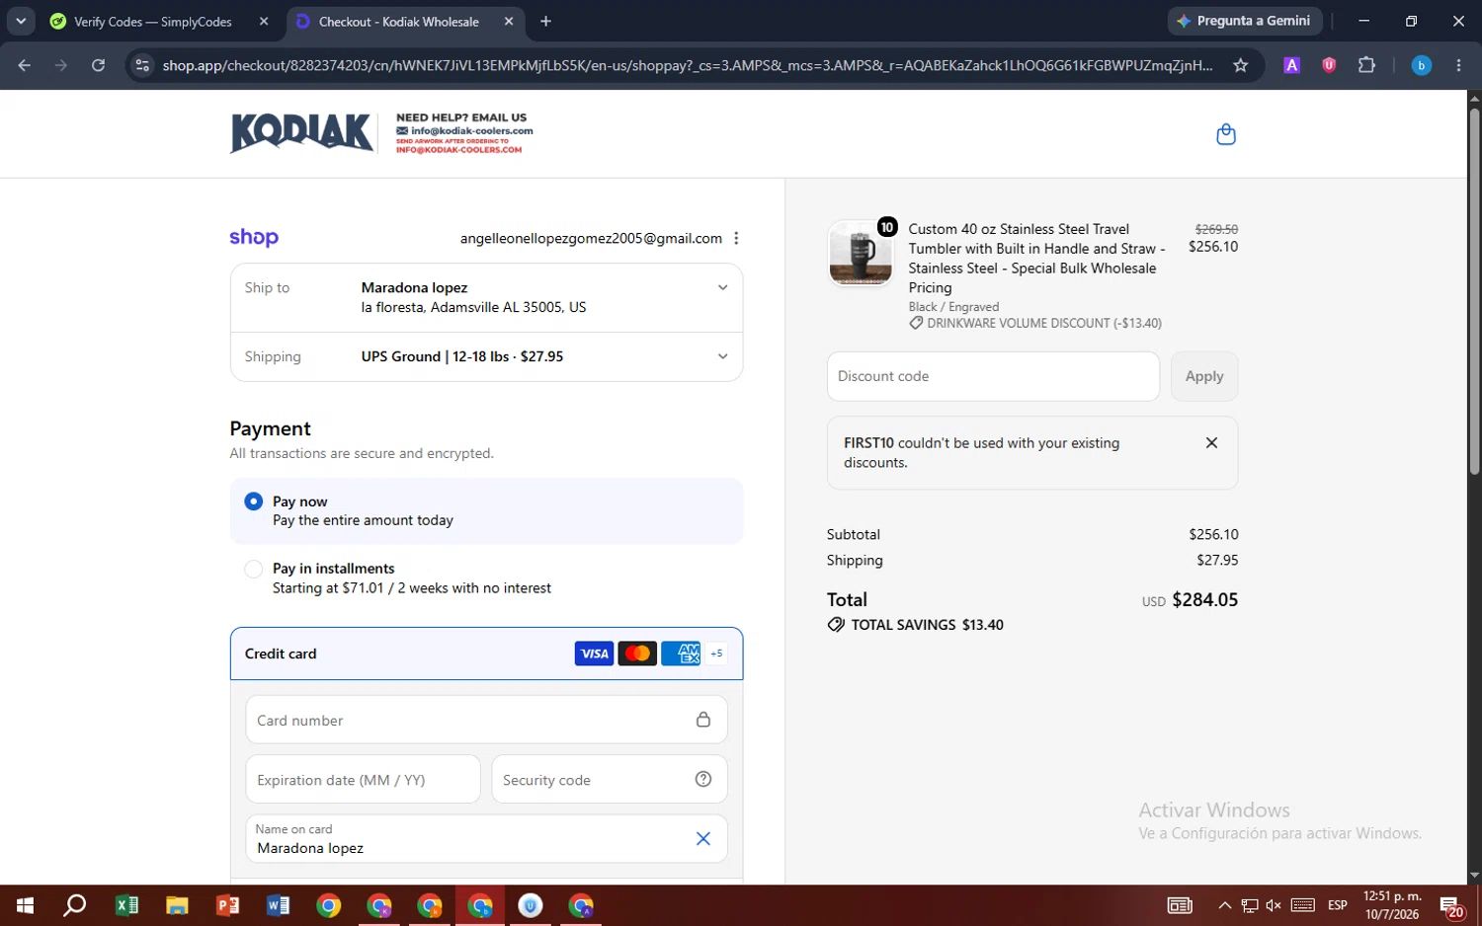
Task: Select Checkout - Kodiak Wholesale tab
Action: [x=399, y=21]
